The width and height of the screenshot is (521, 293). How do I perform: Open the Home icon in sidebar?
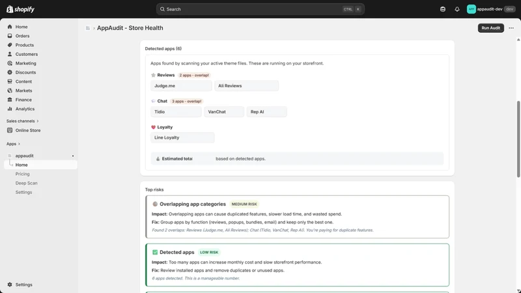[x=10, y=27]
